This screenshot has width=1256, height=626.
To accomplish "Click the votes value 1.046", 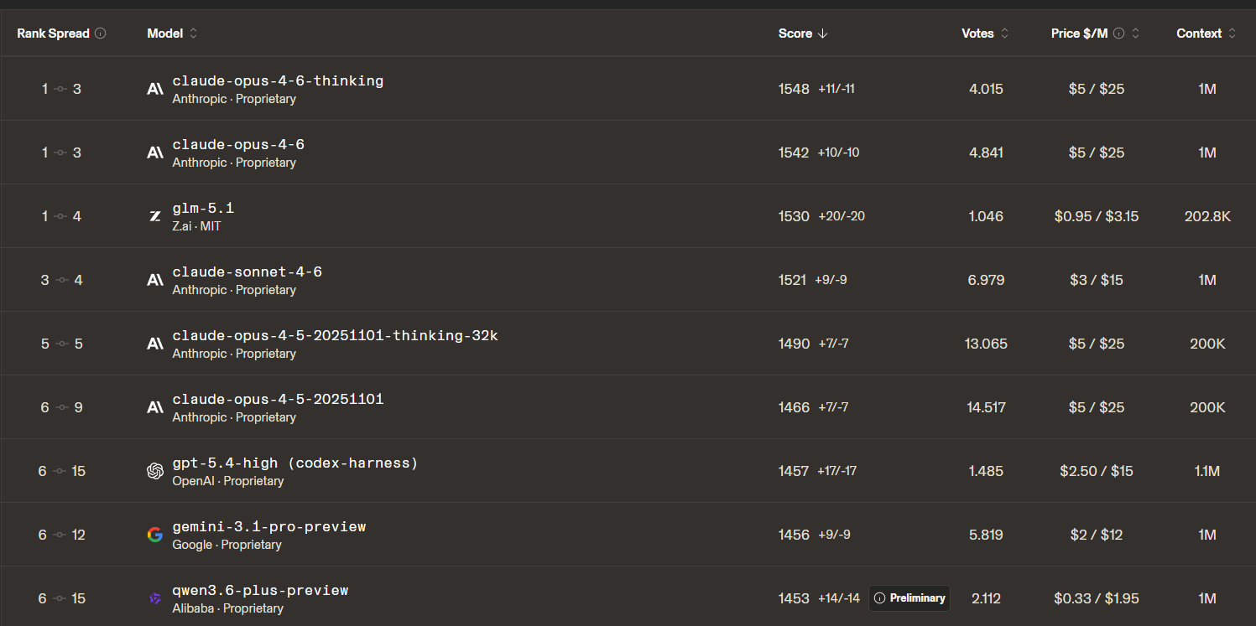I will coord(986,216).
